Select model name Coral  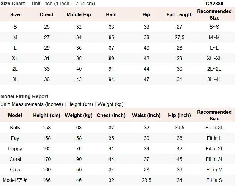(x=15, y=159)
